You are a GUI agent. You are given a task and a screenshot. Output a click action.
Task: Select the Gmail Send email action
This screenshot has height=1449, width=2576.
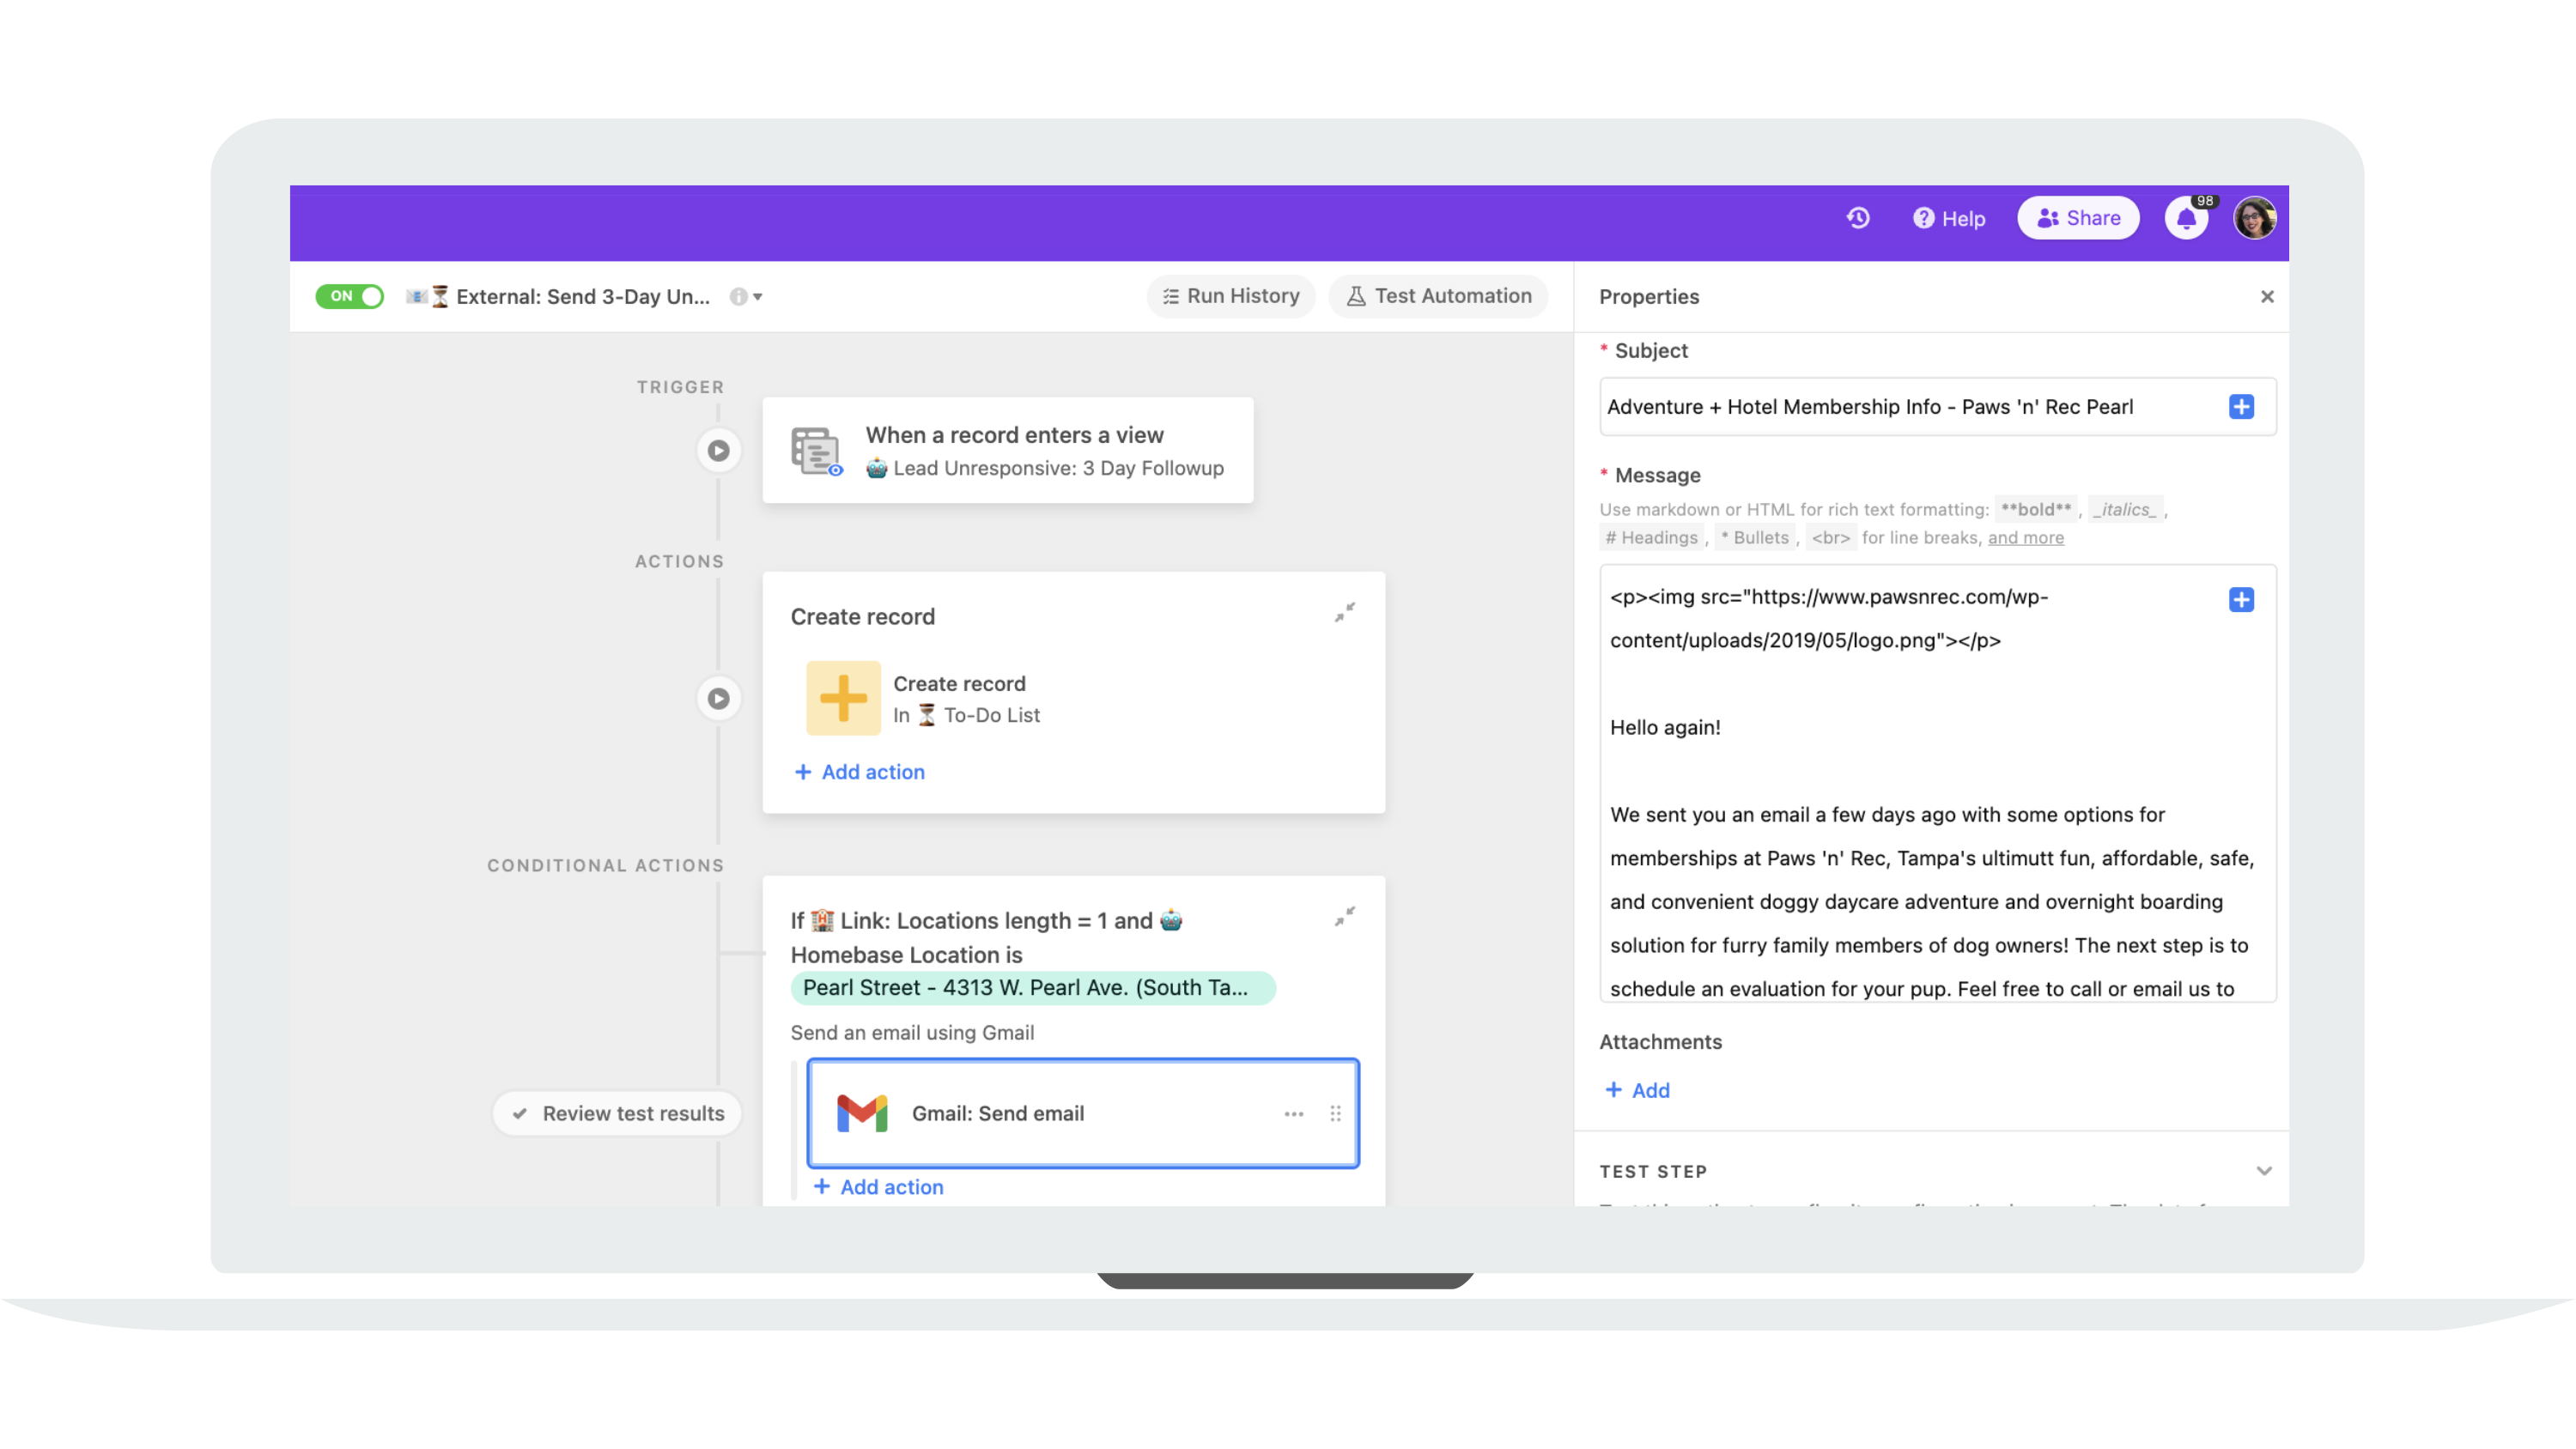[1083, 1113]
